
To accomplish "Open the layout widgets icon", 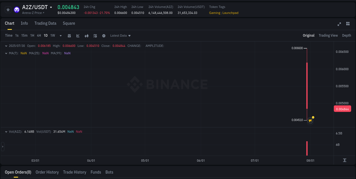I will point(348,24).
